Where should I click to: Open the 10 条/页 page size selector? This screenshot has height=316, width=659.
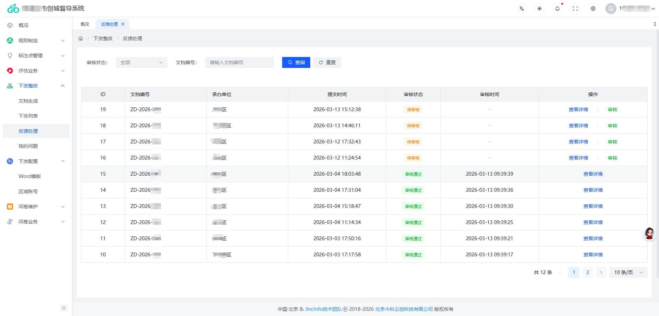tap(628, 272)
